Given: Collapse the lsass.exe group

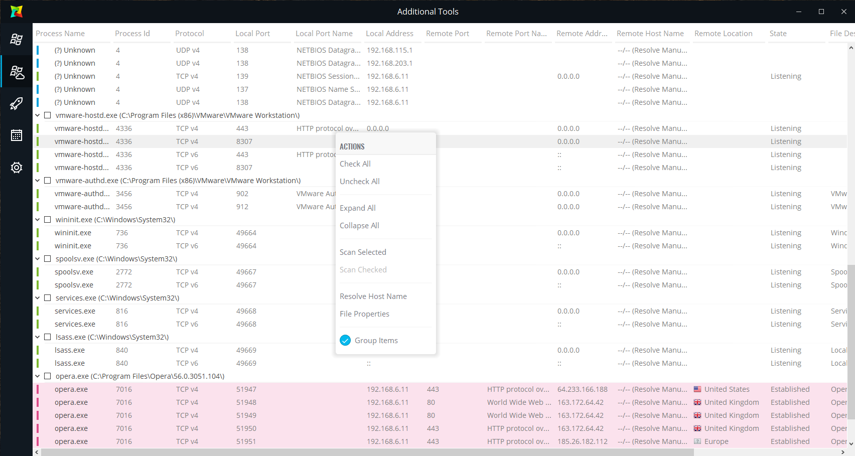Looking at the screenshot, I should pyautogui.click(x=38, y=337).
